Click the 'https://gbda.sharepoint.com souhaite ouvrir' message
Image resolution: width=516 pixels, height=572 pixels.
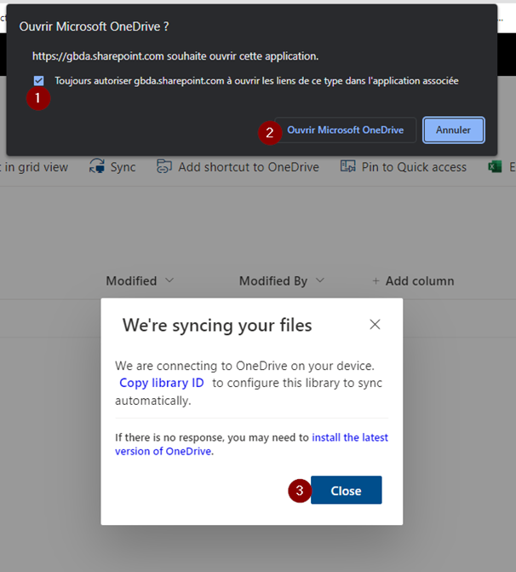coord(175,56)
